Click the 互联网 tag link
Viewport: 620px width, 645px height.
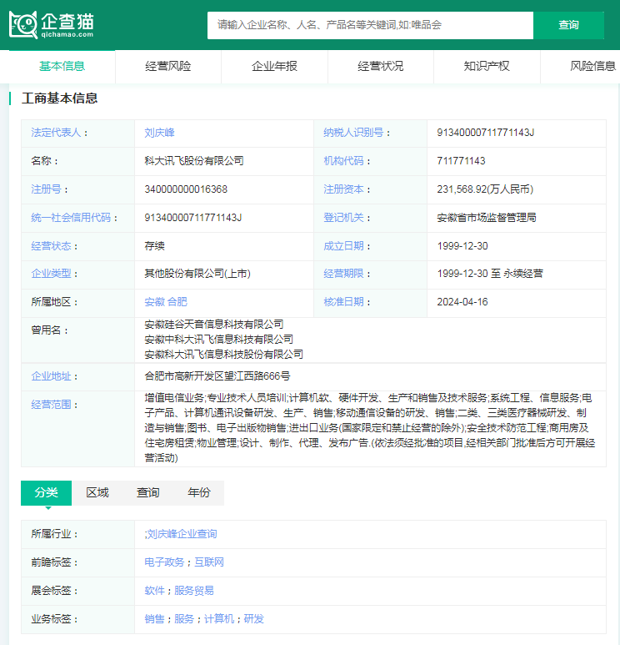tap(209, 562)
